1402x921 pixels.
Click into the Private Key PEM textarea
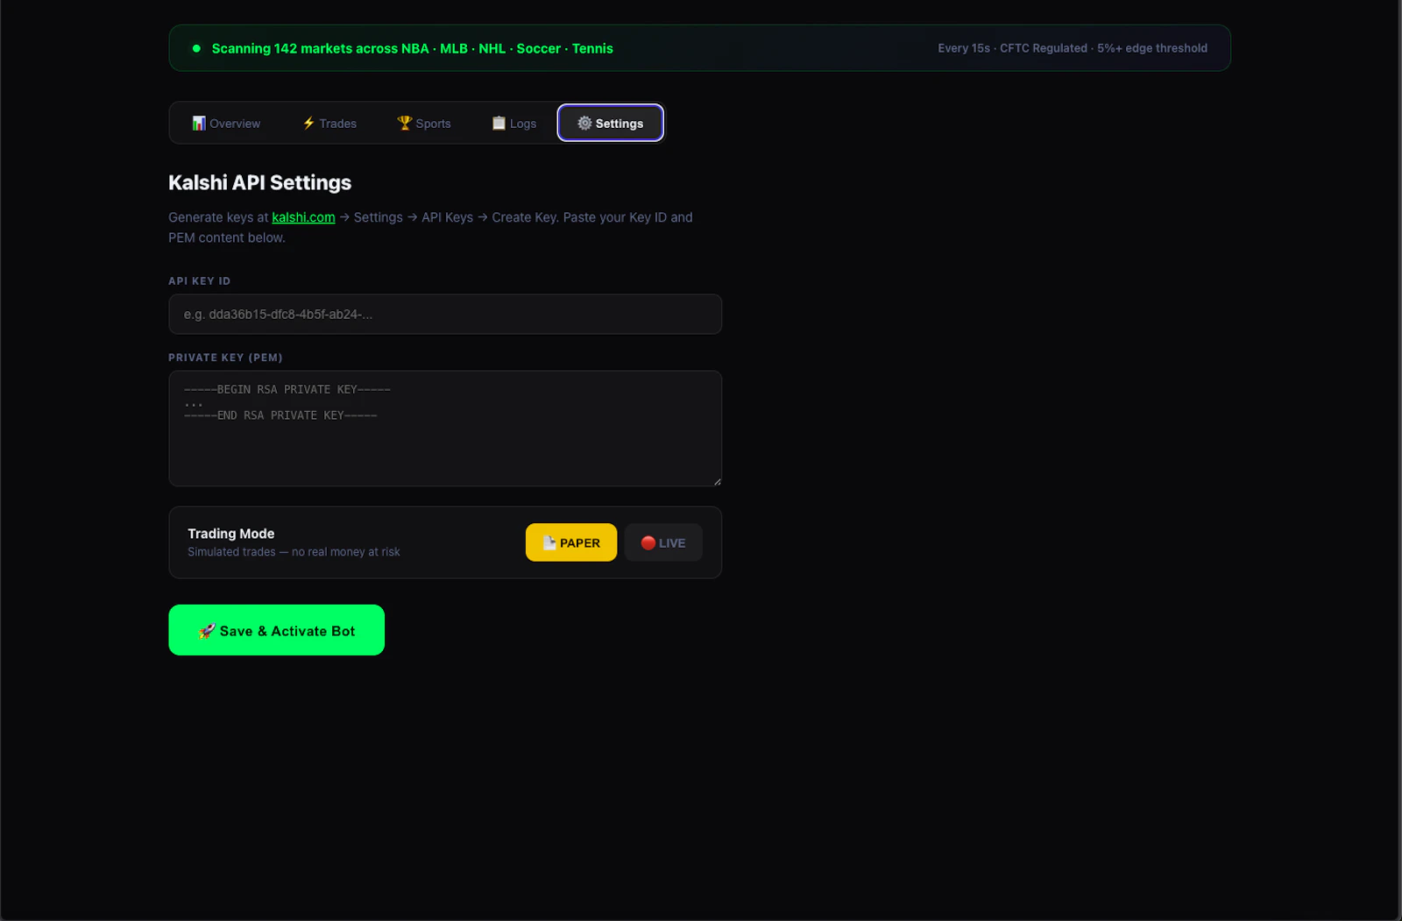coord(445,429)
